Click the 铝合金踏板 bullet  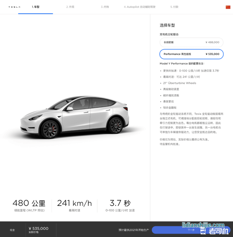tap(170, 108)
